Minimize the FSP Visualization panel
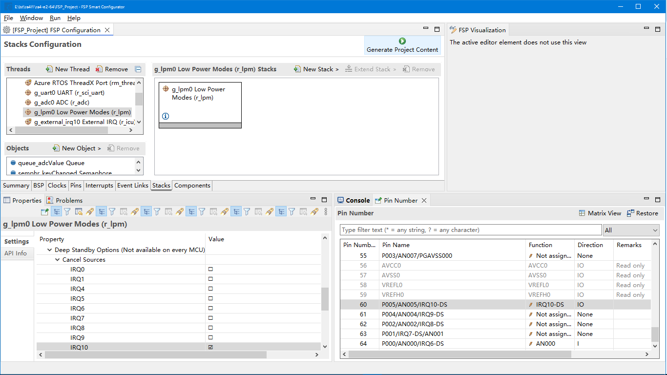This screenshot has width=667, height=375. tap(646, 29)
